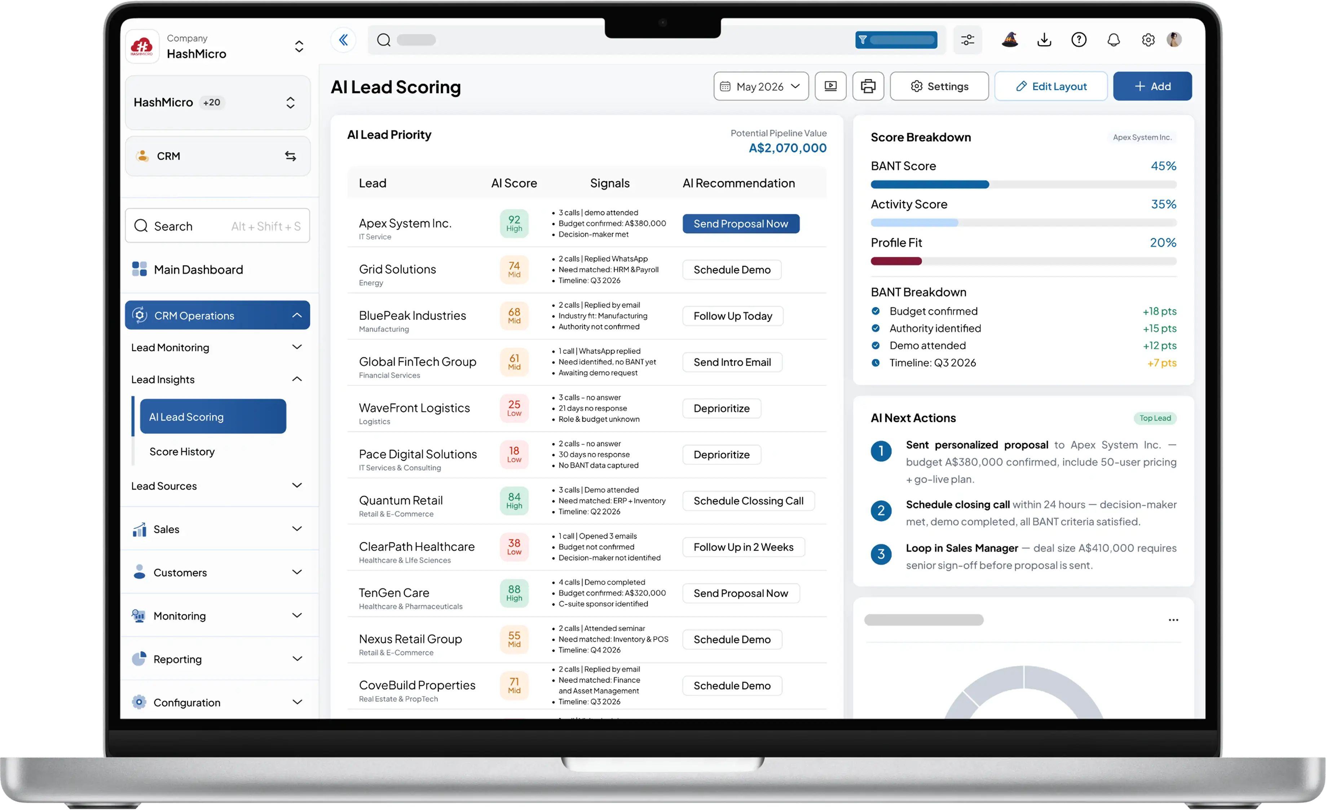
Task: Click the Reporting pie chart icon
Action: point(139,659)
